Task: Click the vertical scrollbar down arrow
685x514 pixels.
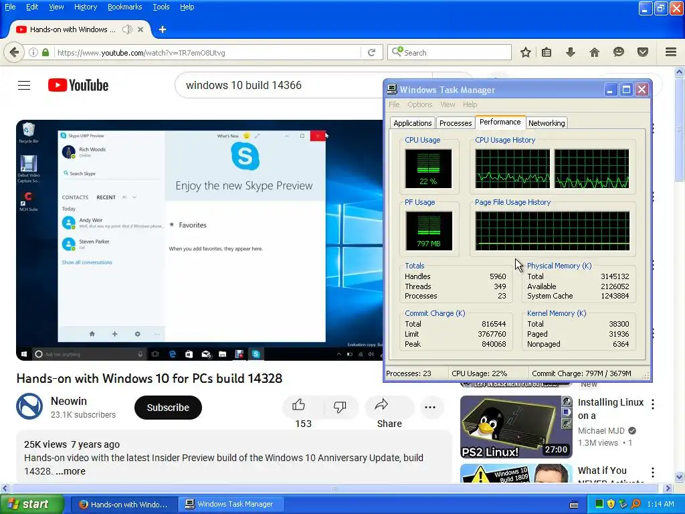Action: pos(680,477)
